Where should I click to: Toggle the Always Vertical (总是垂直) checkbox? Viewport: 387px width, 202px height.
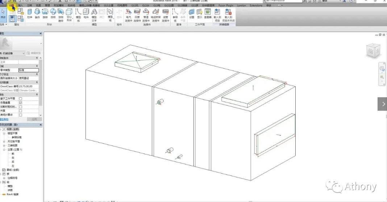pyautogui.click(x=21, y=103)
